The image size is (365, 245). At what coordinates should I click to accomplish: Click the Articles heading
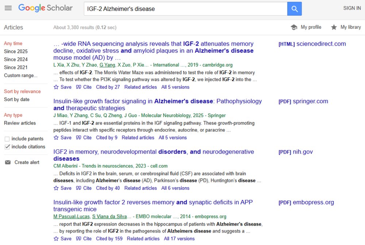click(x=14, y=27)
